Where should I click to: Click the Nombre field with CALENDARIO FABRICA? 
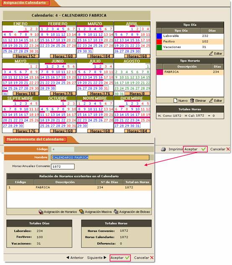click(100, 157)
